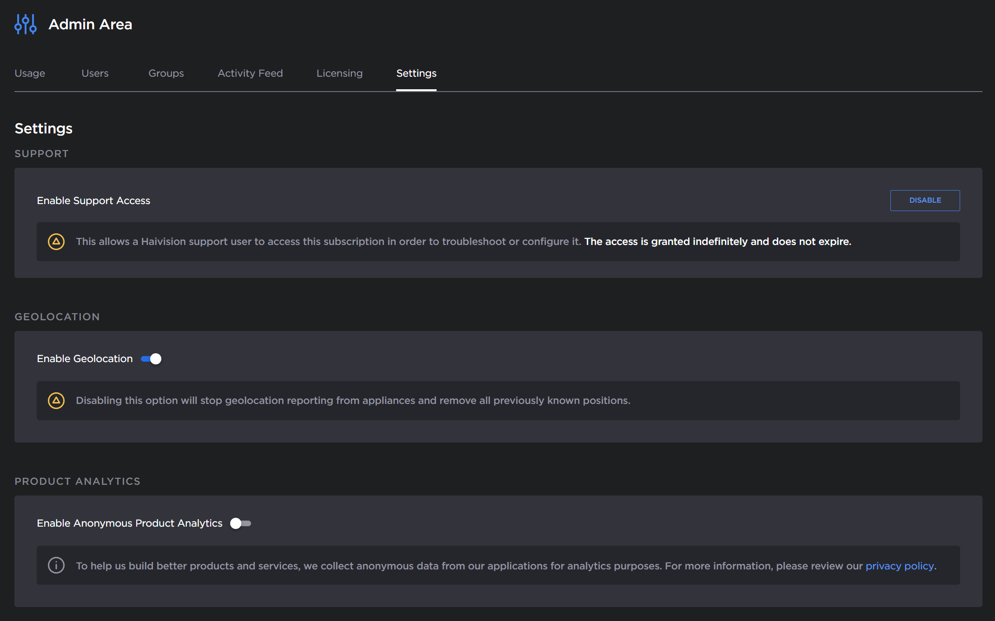Select the Settings tab
Viewport: 995px width, 621px height.
(416, 73)
